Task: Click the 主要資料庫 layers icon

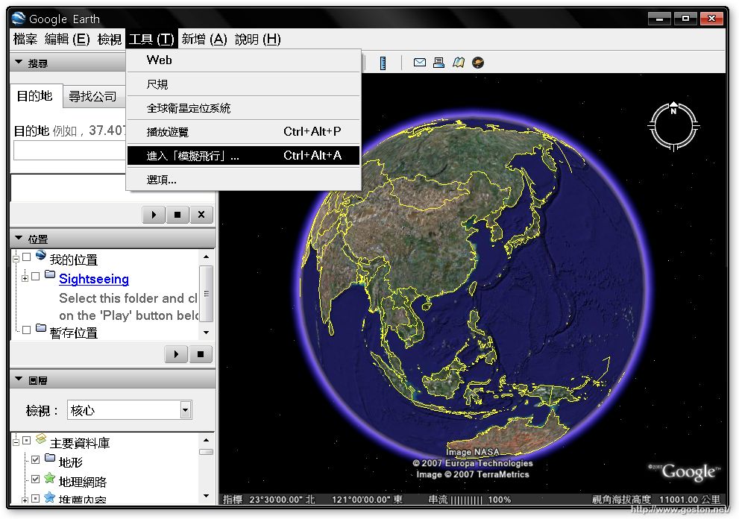Action: pos(41,438)
